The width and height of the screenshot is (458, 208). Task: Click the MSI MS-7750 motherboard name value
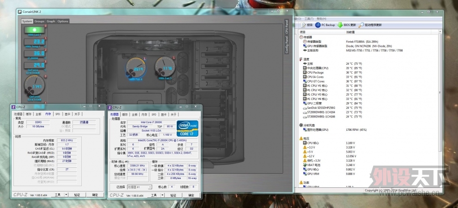374,50
